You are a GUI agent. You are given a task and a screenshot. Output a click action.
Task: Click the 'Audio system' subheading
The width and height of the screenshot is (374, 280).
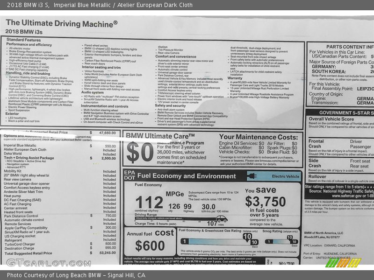pos(92,92)
